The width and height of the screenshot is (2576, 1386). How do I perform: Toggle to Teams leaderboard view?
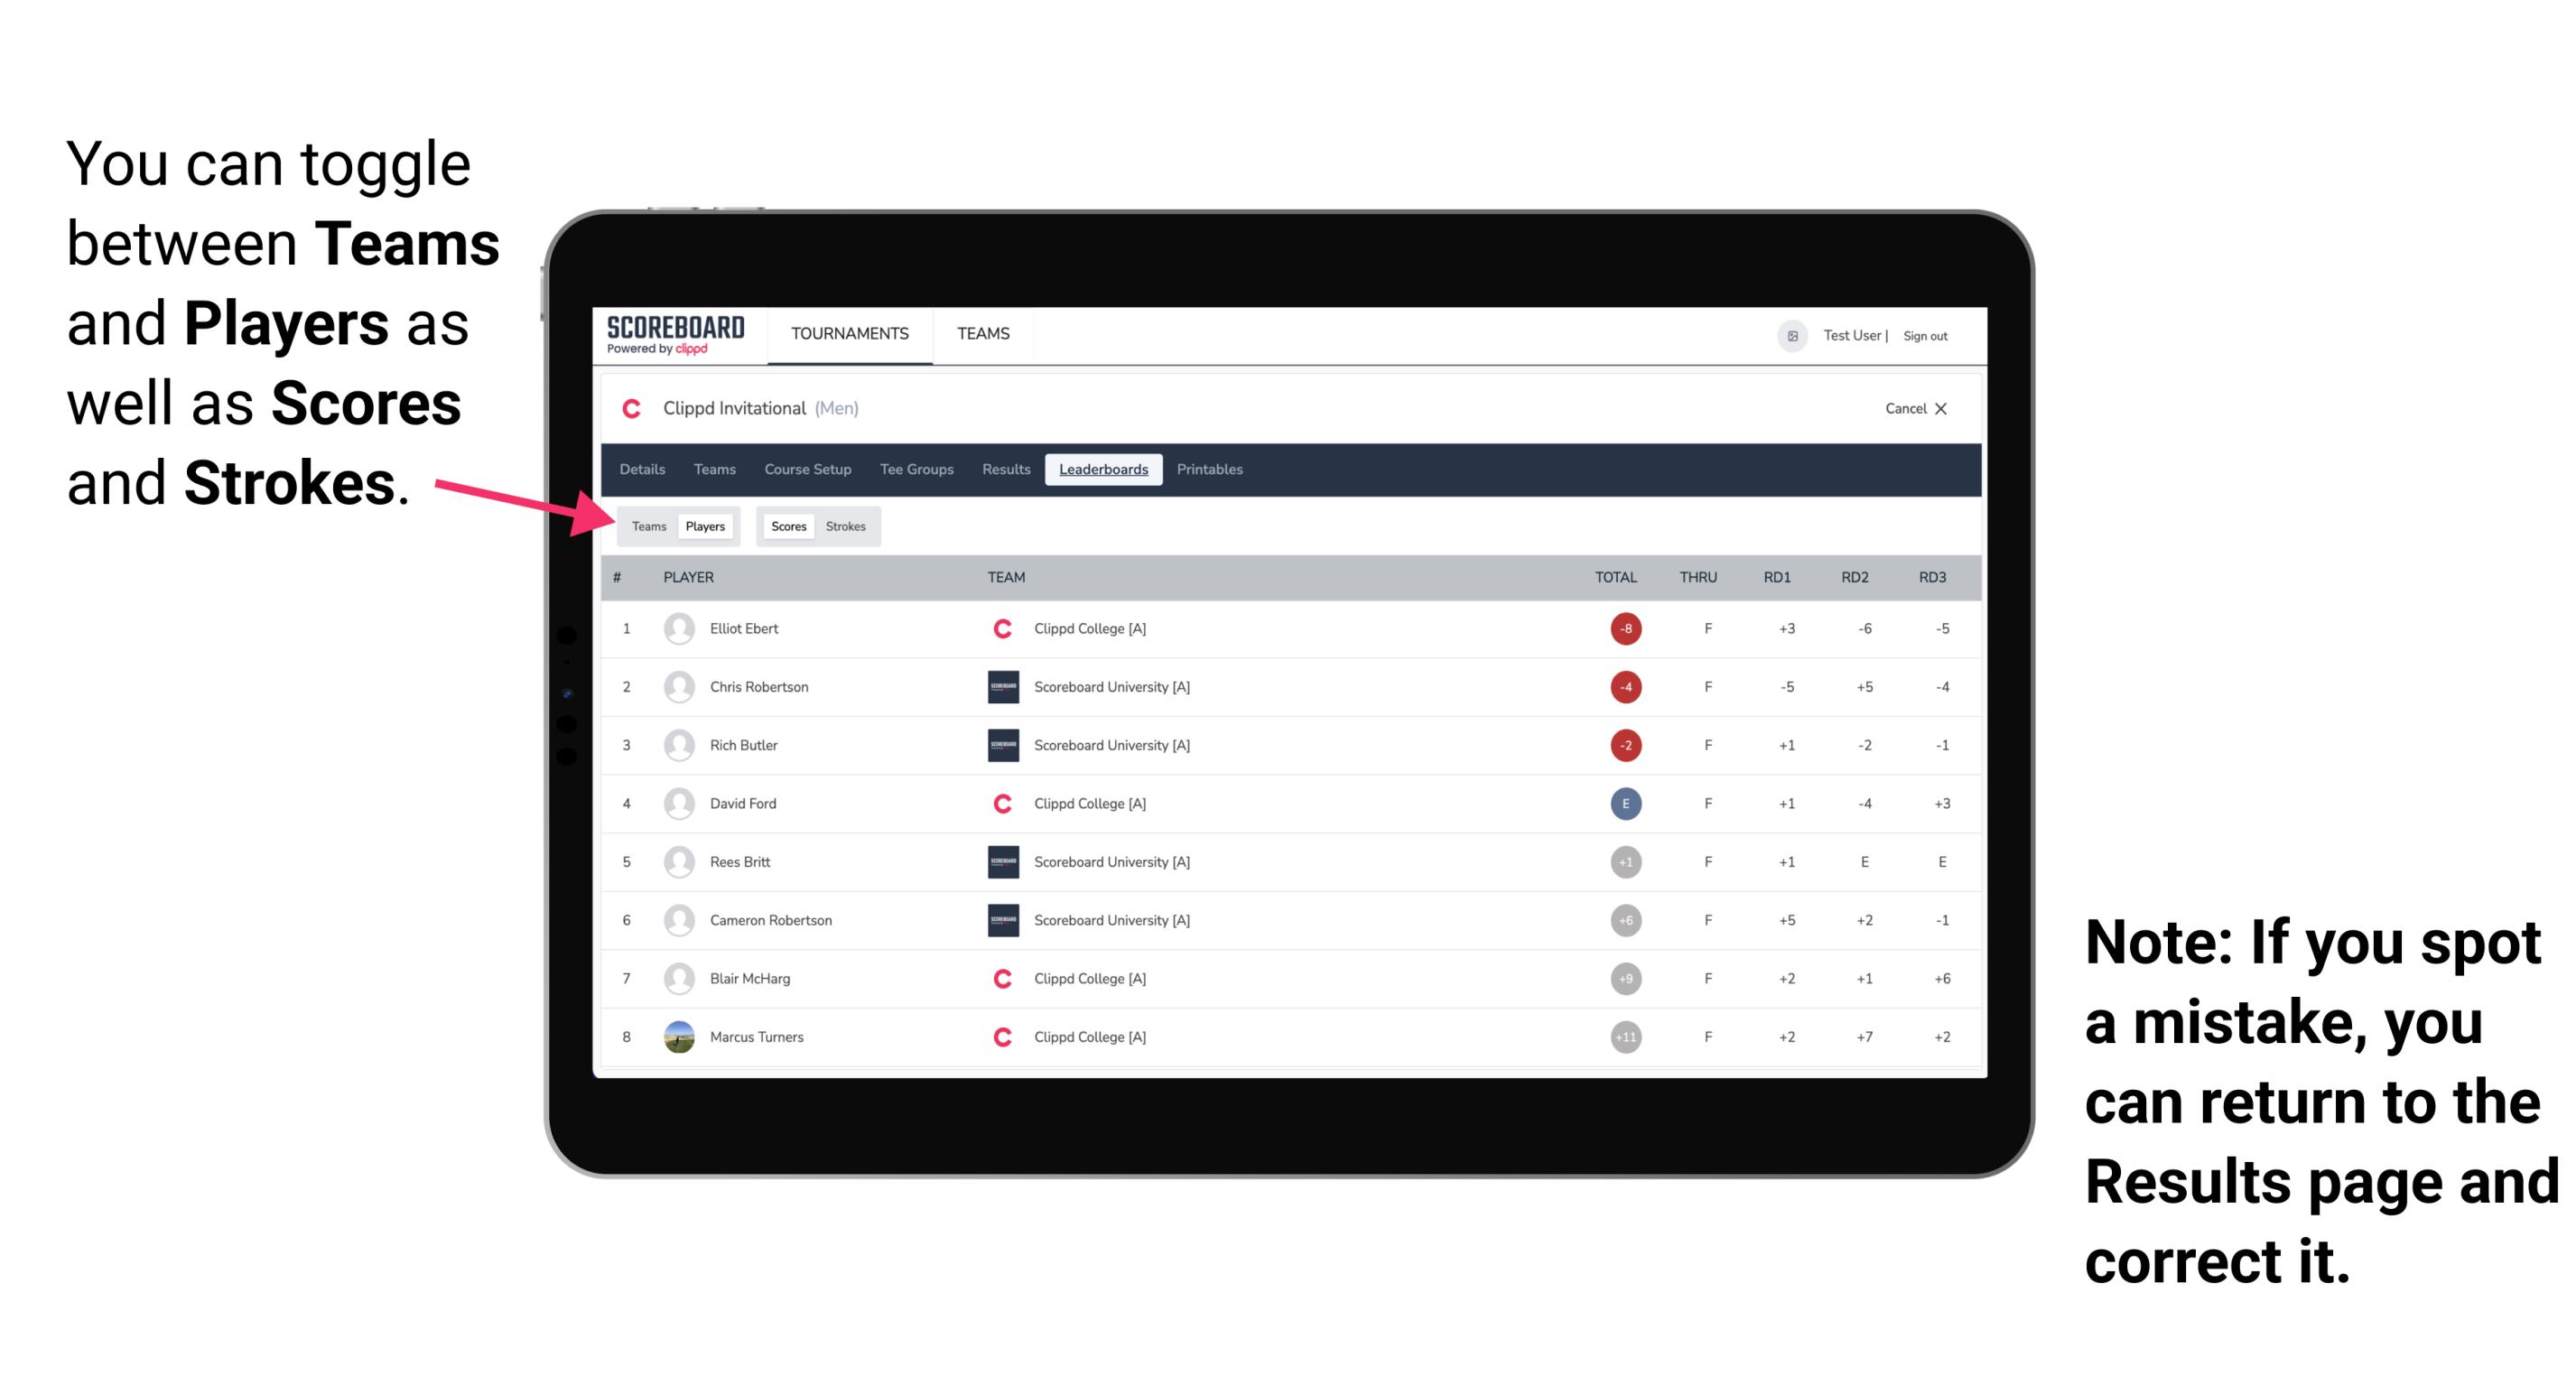pos(648,526)
